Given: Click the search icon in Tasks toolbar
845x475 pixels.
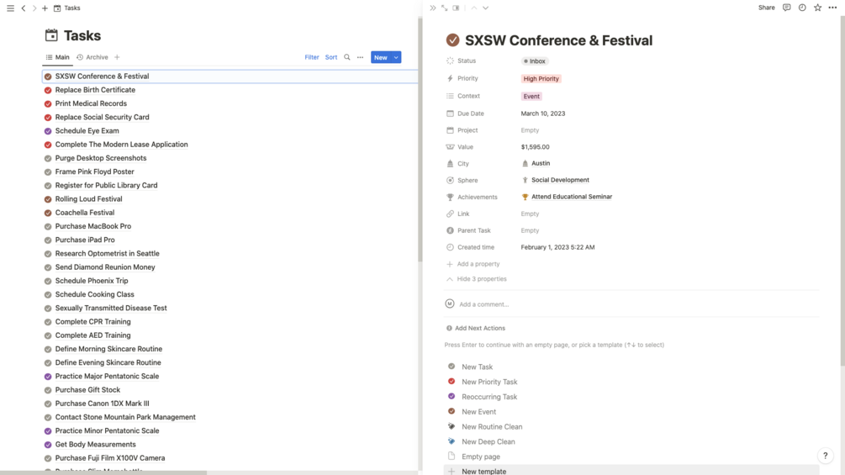Looking at the screenshot, I should pos(347,57).
